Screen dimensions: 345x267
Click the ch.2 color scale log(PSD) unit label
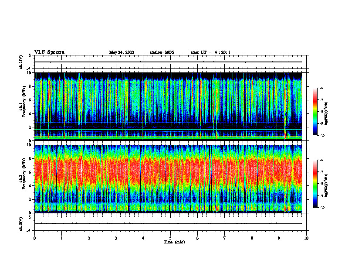point(326,185)
